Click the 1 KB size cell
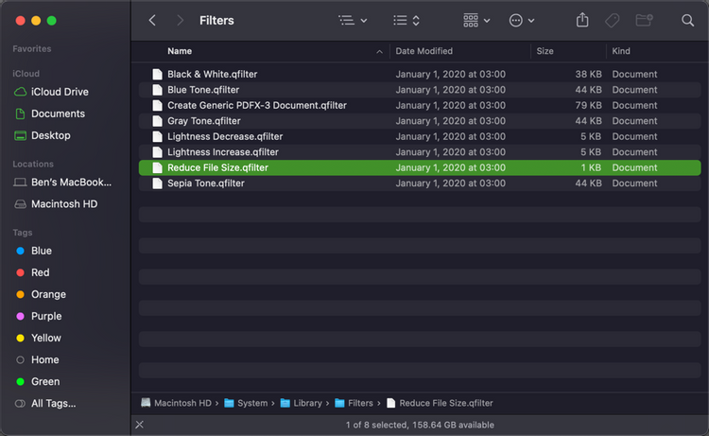709x436 pixels. (x=591, y=167)
